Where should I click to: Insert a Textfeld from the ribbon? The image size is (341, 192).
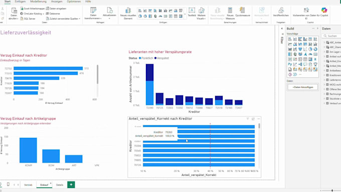pos(192,12)
